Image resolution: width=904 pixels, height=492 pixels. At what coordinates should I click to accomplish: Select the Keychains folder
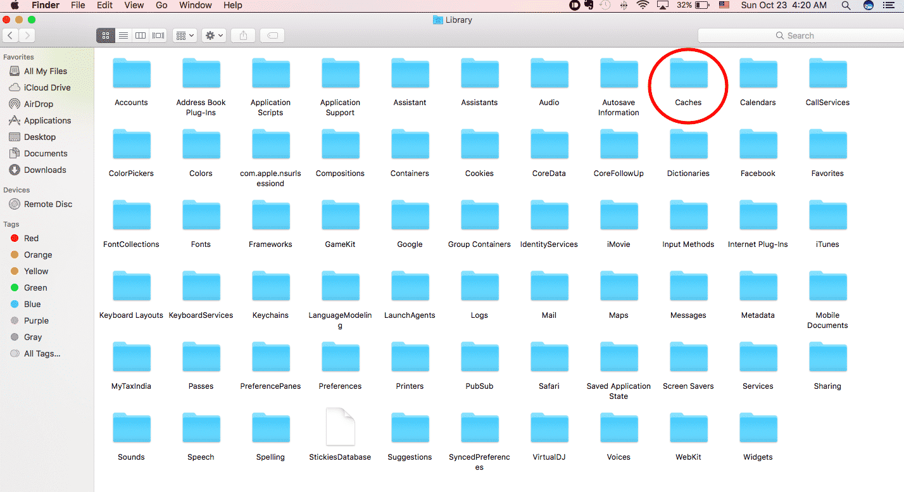pos(270,286)
